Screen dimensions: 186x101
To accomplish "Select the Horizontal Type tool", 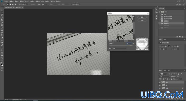I will click(x=2, y=47).
